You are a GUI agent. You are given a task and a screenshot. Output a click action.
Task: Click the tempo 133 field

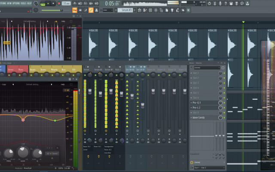pyautogui.click(x=66, y=3)
